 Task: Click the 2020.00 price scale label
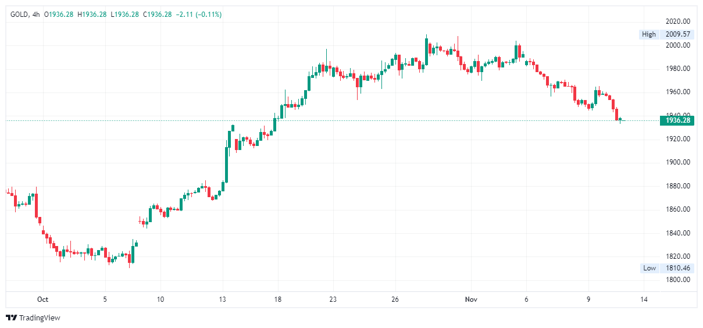coord(678,22)
